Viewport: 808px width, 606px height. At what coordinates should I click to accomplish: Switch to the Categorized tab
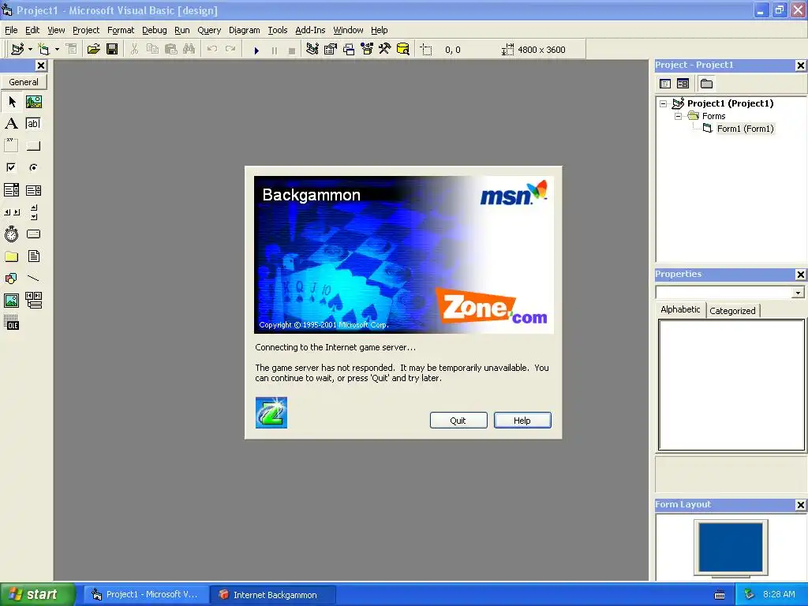coord(732,311)
